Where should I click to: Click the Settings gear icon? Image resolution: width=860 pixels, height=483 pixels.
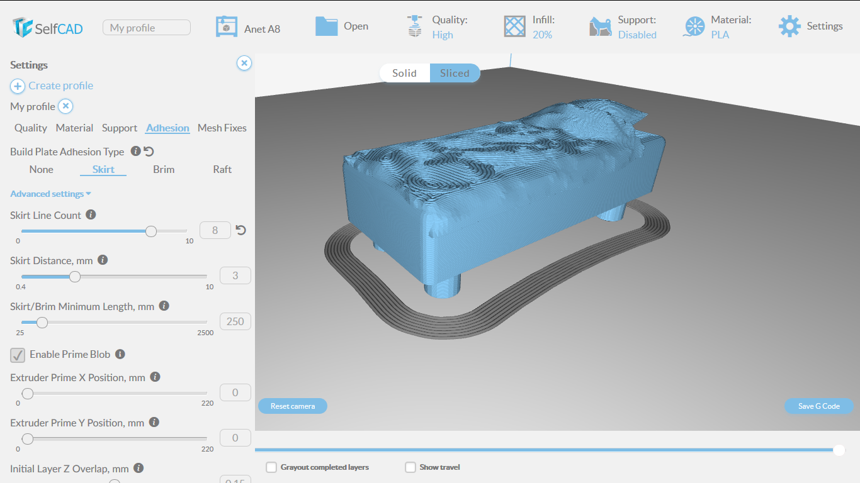tap(789, 26)
